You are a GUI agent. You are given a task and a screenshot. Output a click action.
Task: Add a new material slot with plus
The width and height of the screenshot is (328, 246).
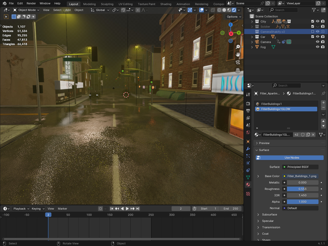tap(323, 103)
